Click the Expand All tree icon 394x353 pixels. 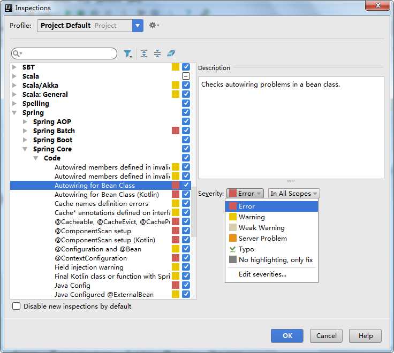click(x=144, y=53)
